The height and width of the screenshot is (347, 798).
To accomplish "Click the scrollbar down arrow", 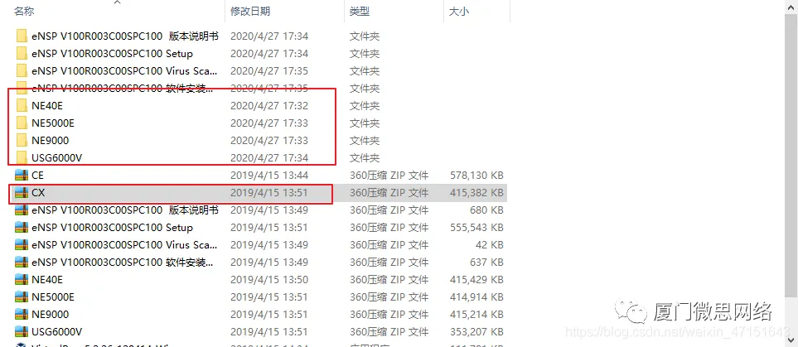I will (x=793, y=340).
